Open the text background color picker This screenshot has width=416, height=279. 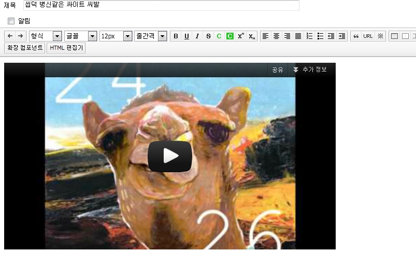click(x=230, y=36)
